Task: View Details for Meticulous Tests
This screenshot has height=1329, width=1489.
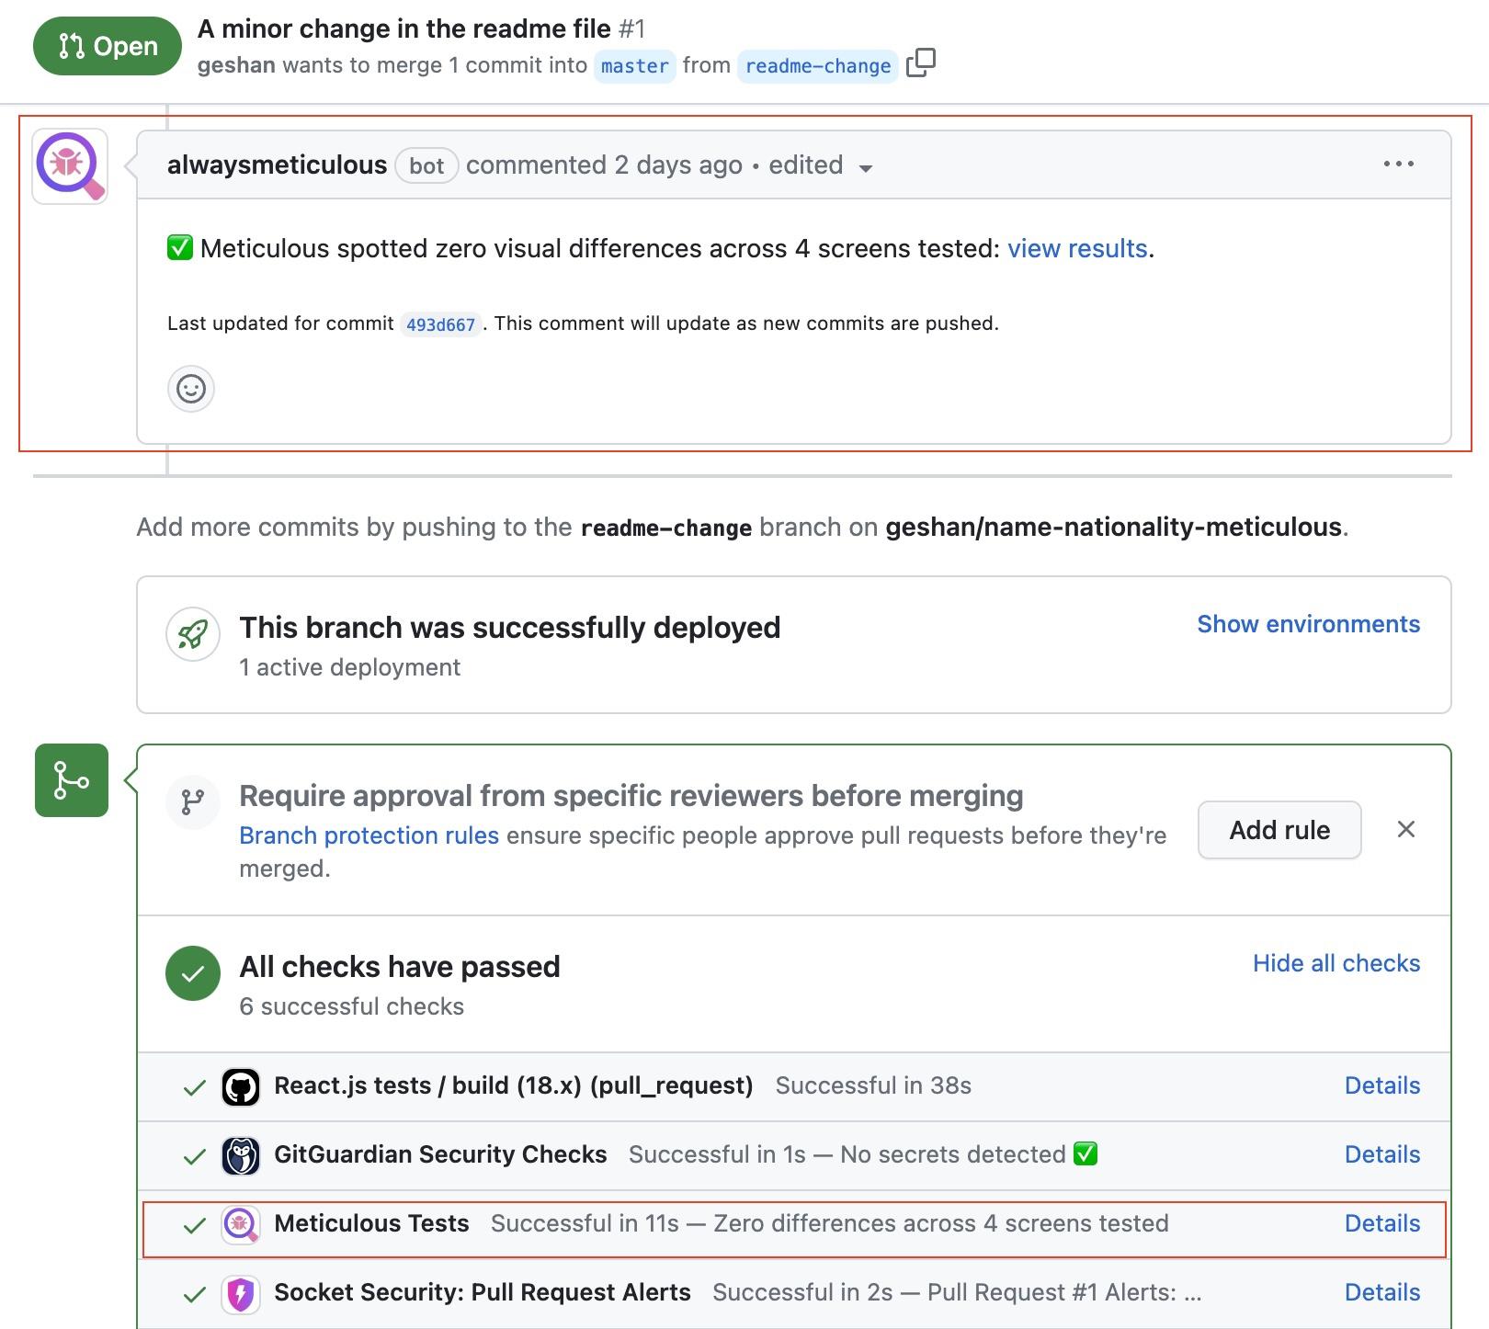Action: pyautogui.click(x=1381, y=1223)
